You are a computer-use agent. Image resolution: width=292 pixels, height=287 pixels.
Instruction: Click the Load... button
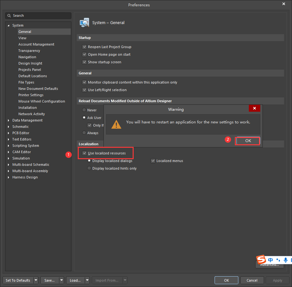(76, 280)
